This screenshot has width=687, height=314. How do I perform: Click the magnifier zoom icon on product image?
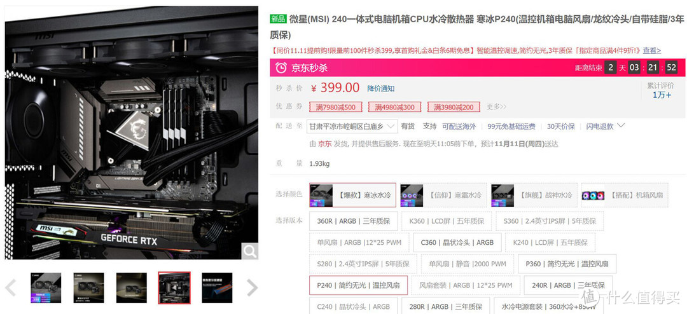(250, 251)
